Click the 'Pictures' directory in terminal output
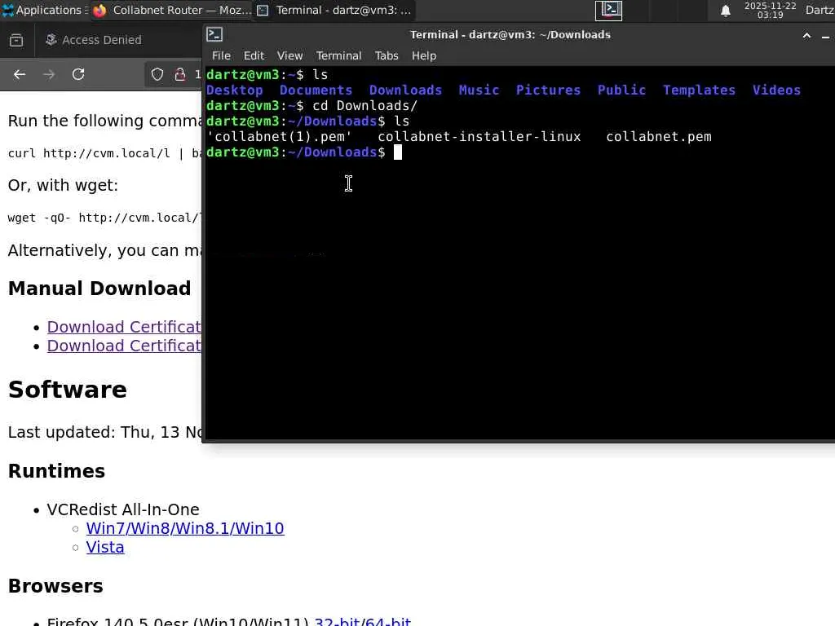Image resolution: width=835 pixels, height=626 pixels. tap(548, 90)
